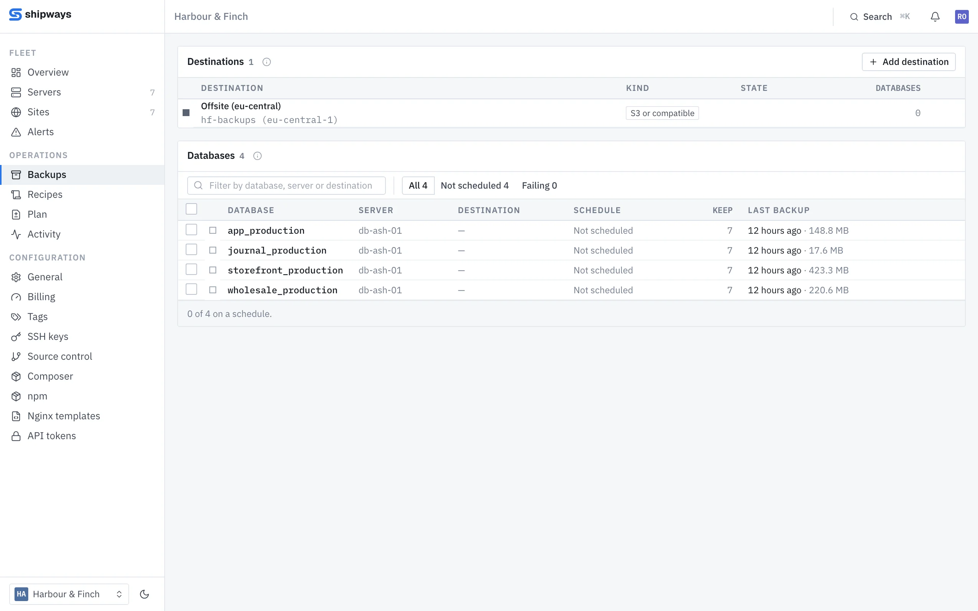Click the Composer package icon

coord(16,376)
